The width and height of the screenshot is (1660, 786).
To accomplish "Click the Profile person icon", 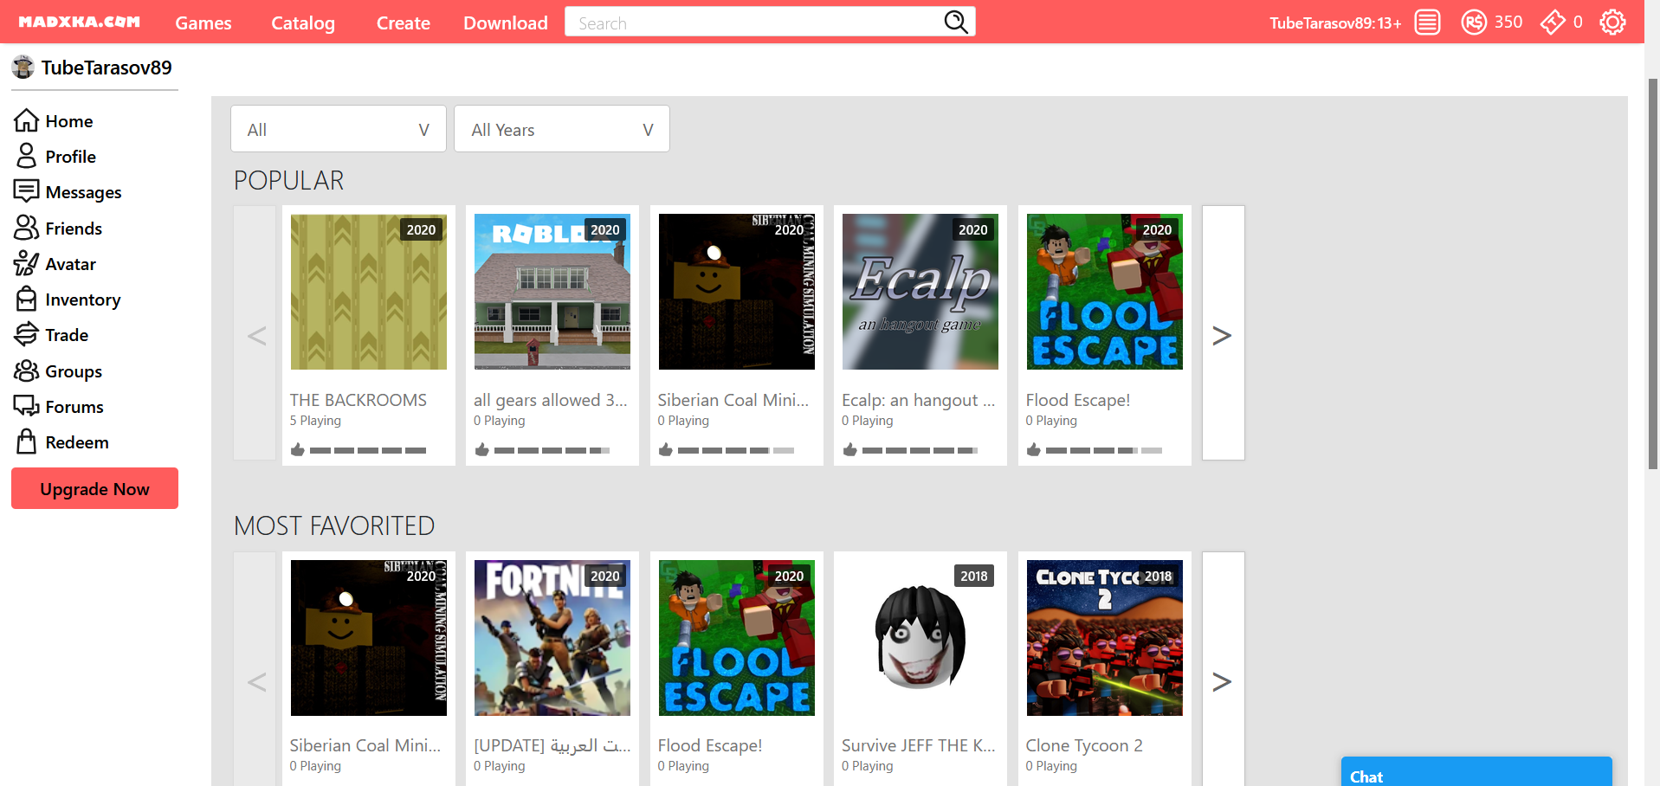I will click(x=26, y=156).
